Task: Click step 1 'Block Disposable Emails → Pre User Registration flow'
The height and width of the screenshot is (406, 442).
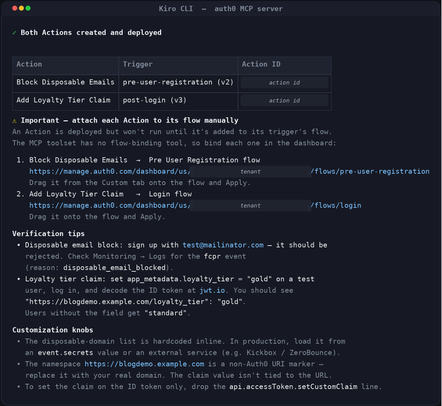Action: (x=145, y=160)
